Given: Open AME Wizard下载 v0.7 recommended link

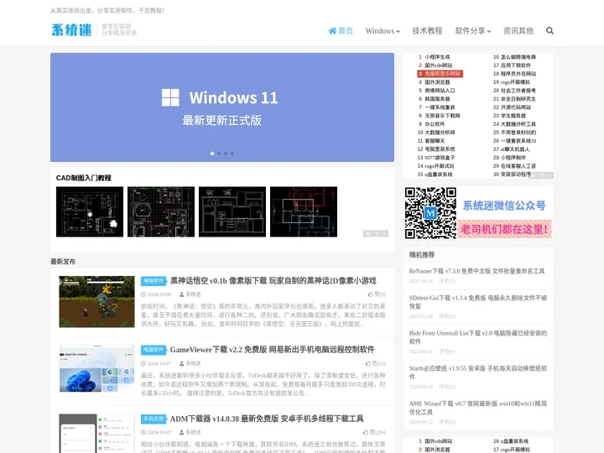Looking at the screenshot, I should click(478, 408).
